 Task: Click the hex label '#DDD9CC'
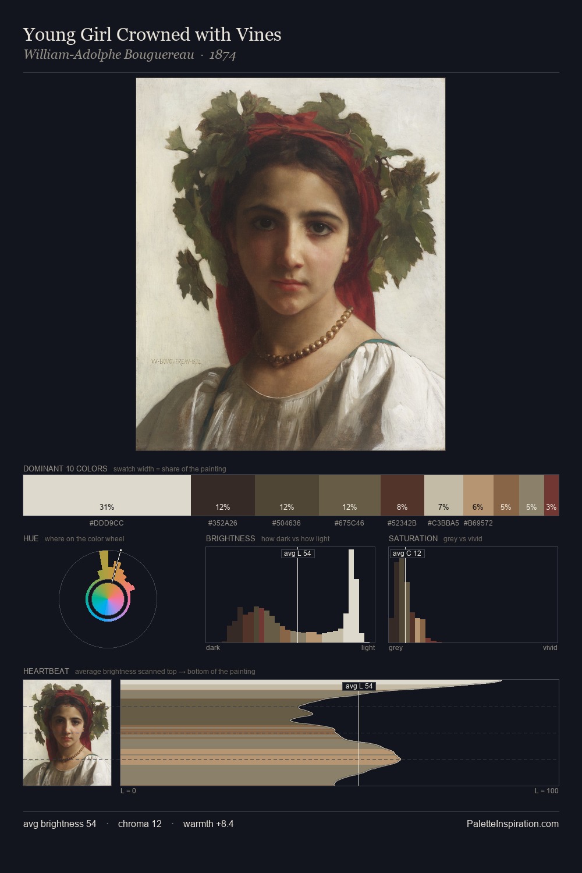click(107, 523)
